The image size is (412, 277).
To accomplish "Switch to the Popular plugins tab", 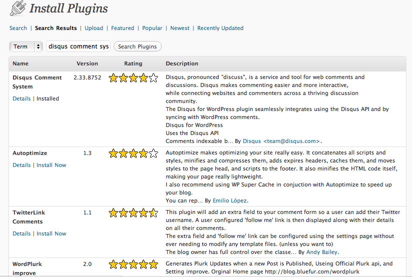I will pyautogui.click(x=152, y=28).
